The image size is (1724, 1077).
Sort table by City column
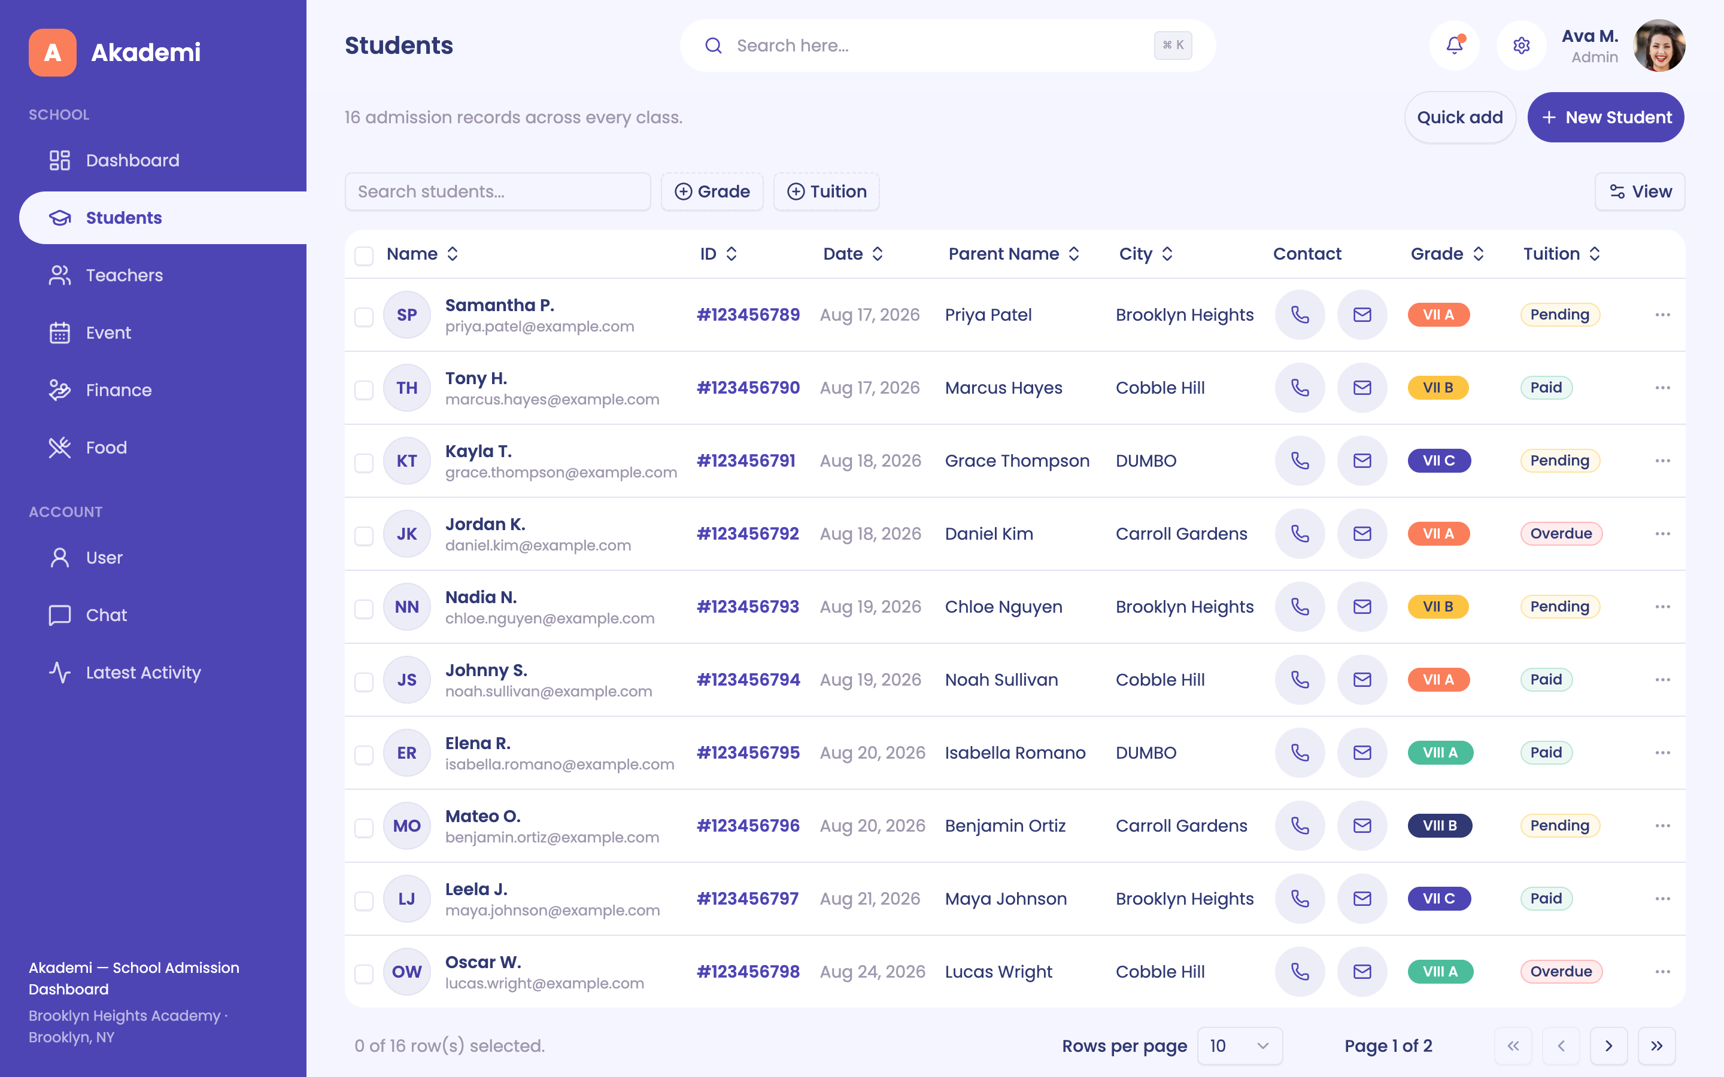[1146, 254]
